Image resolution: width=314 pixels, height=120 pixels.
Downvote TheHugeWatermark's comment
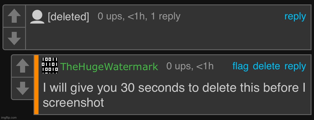tap(23, 88)
